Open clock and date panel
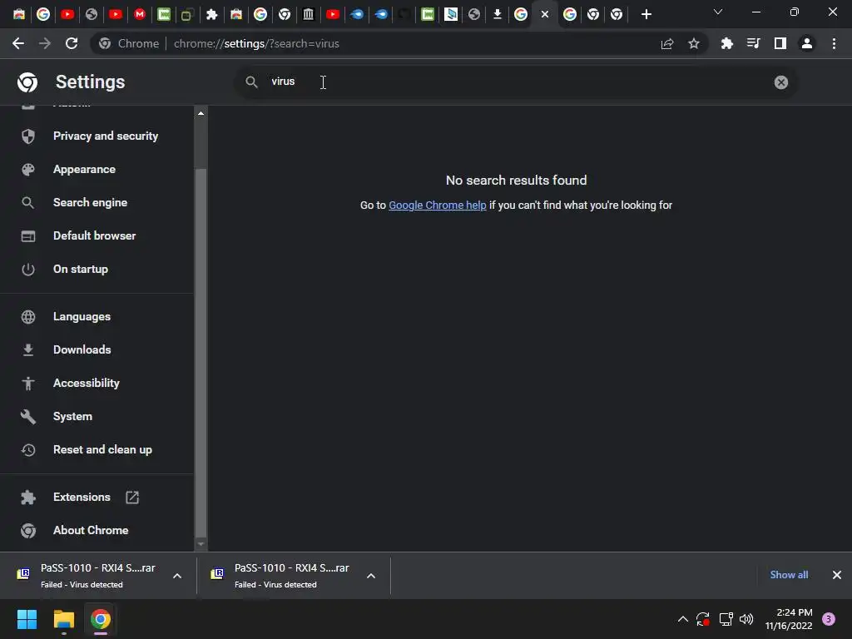The image size is (852, 639). (789, 619)
